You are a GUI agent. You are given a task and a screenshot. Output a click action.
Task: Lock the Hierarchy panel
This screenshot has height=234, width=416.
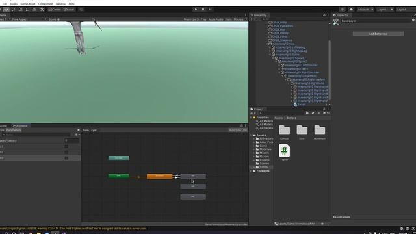pos(324,15)
